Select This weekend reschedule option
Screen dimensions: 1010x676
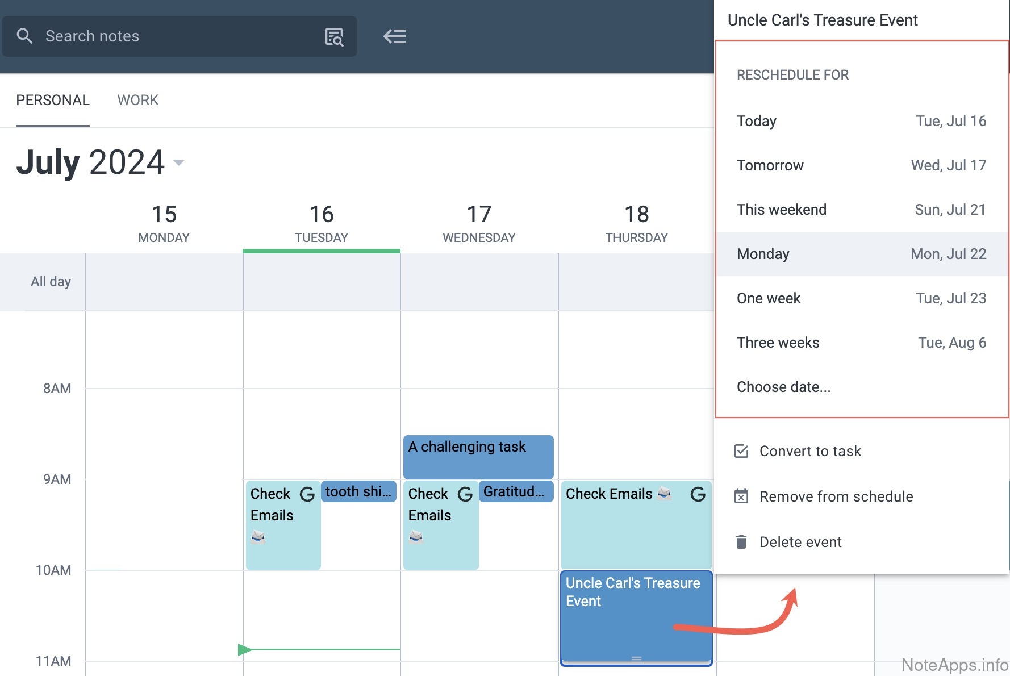(861, 210)
